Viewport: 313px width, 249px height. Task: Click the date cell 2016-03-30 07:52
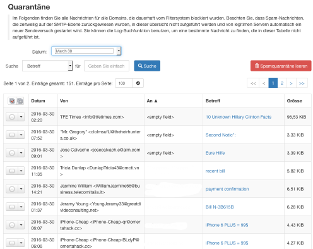pyautogui.click(x=43, y=135)
